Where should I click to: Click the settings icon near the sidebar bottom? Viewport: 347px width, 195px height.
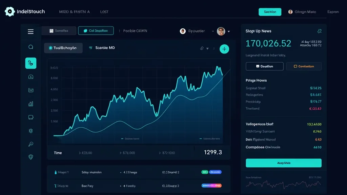[30, 130]
